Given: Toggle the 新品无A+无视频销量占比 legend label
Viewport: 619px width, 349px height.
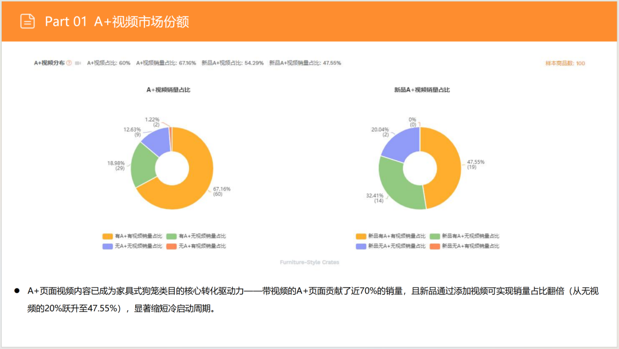Looking at the screenshot, I should [397, 246].
